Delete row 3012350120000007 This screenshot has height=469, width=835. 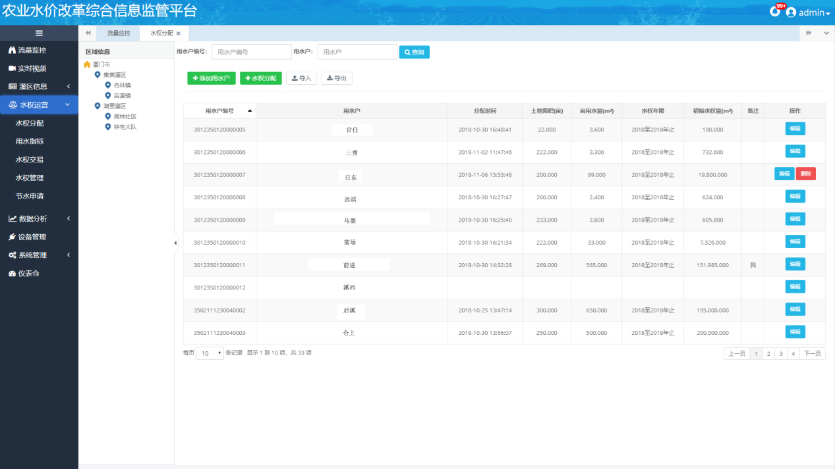tap(806, 174)
